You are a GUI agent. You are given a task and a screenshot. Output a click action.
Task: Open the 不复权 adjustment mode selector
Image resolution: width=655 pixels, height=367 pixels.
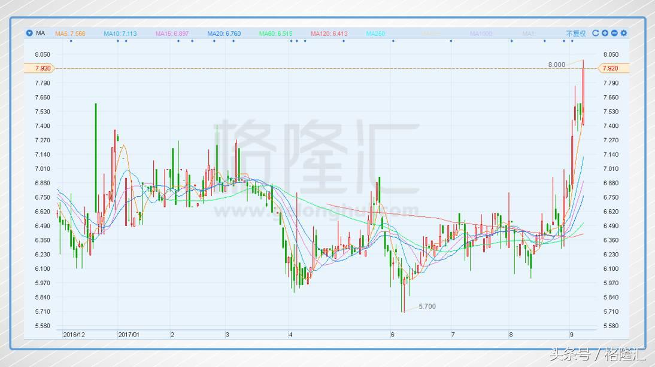[574, 33]
